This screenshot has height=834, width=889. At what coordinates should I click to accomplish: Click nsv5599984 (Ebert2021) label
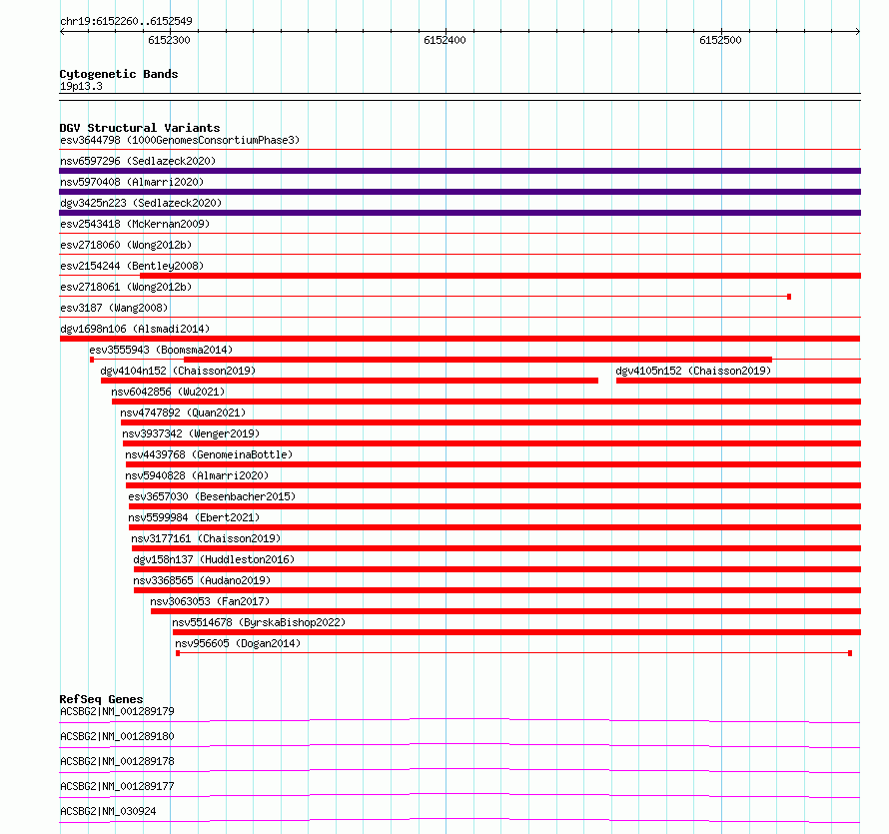point(194,517)
